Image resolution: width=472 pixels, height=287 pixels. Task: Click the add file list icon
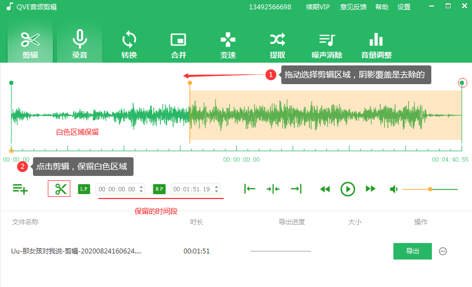point(20,189)
